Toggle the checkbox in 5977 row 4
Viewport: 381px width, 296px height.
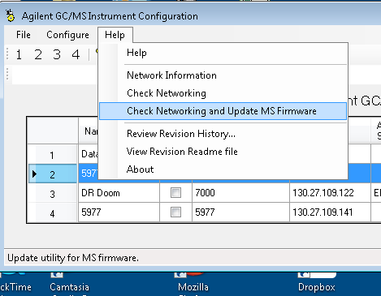click(x=175, y=212)
